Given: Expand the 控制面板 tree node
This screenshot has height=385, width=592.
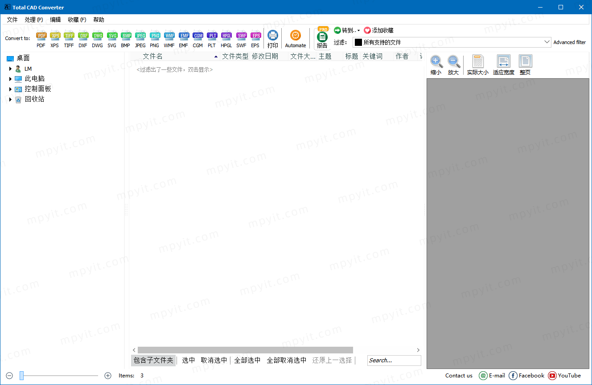Looking at the screenshot, I should [x=10, y=89].
